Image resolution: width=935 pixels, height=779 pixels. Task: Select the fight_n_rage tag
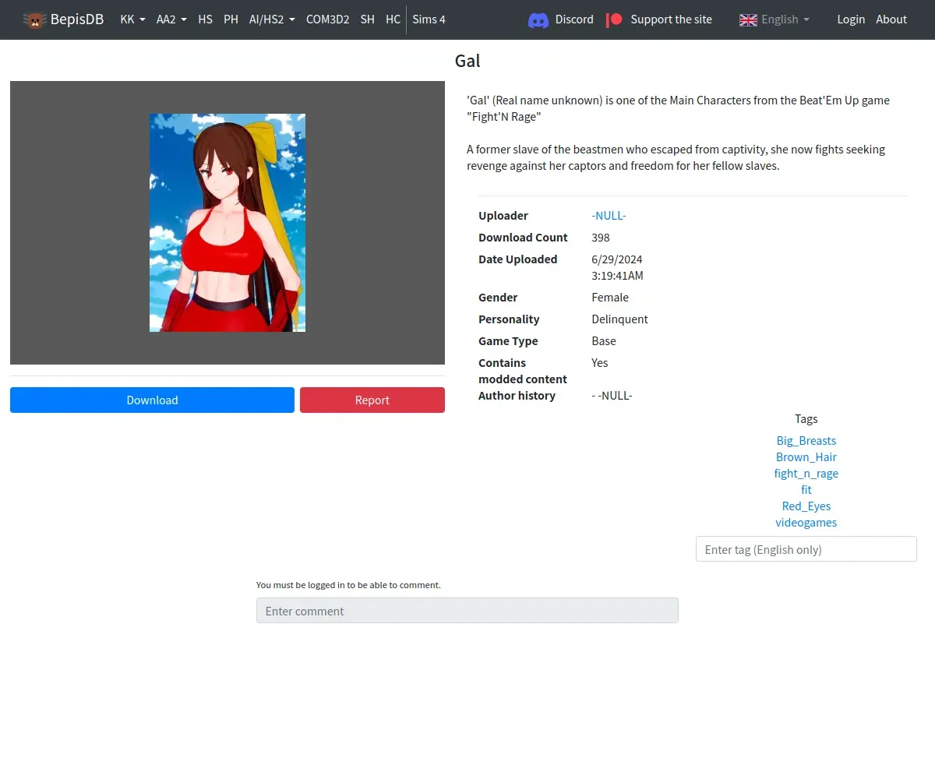(806, 474)
